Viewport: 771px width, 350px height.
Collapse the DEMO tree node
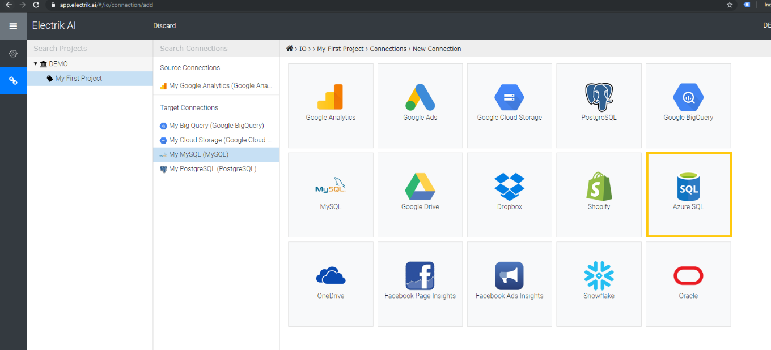tap(36, 64)
